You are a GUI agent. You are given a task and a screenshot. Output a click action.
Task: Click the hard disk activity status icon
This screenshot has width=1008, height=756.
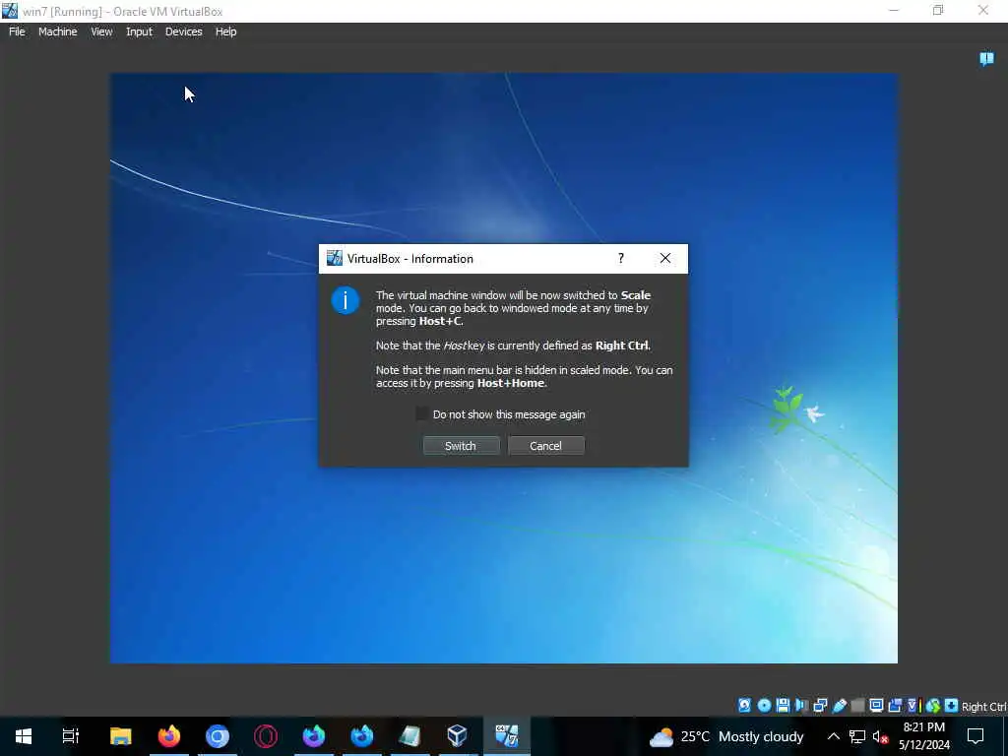(x=744, y=705)
